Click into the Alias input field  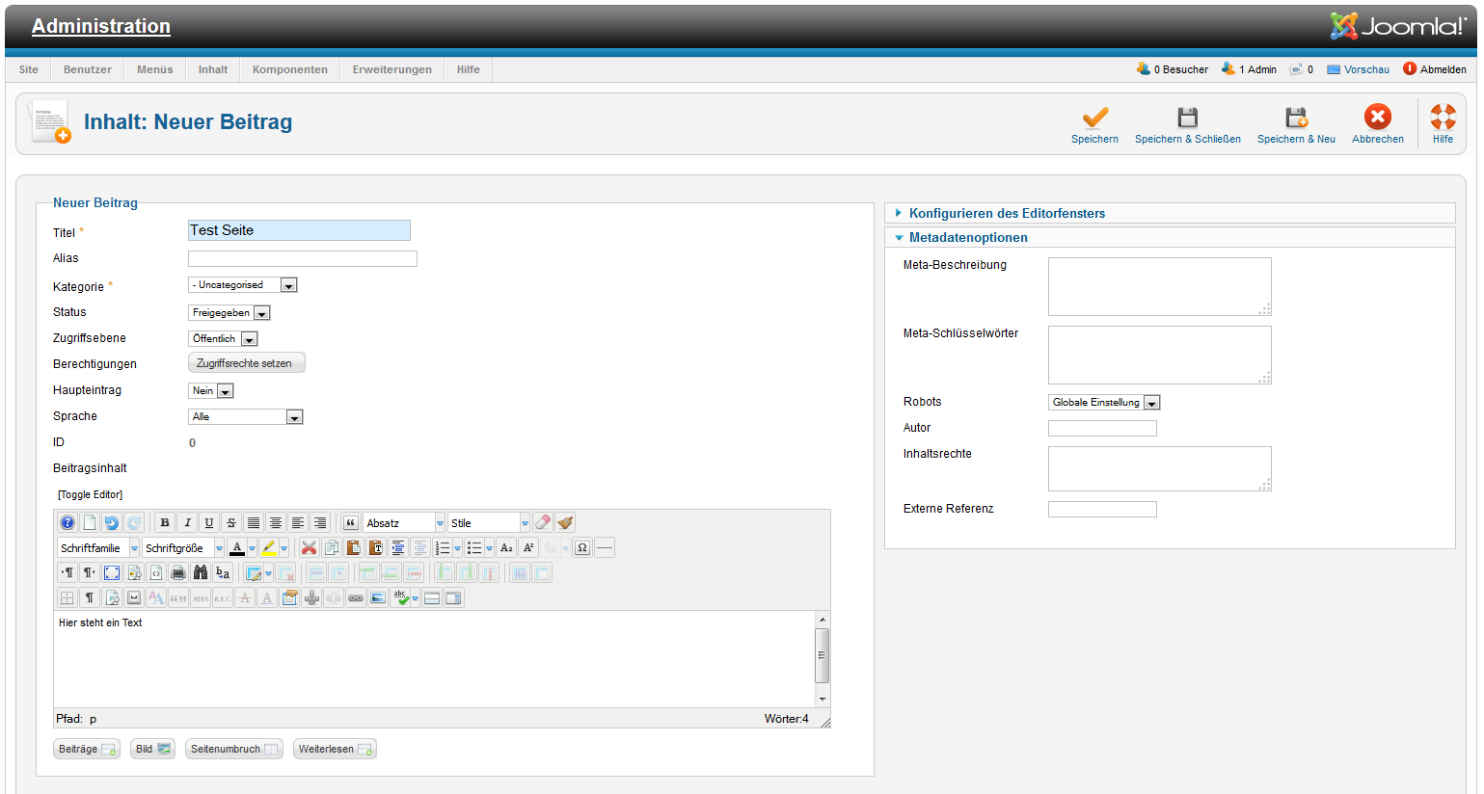click(302, 259)
